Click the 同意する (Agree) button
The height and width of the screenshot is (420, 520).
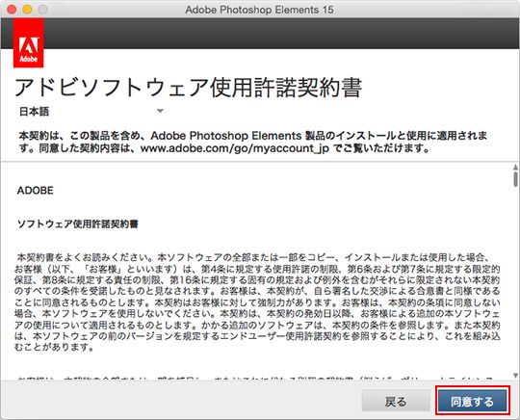[472, 401]
